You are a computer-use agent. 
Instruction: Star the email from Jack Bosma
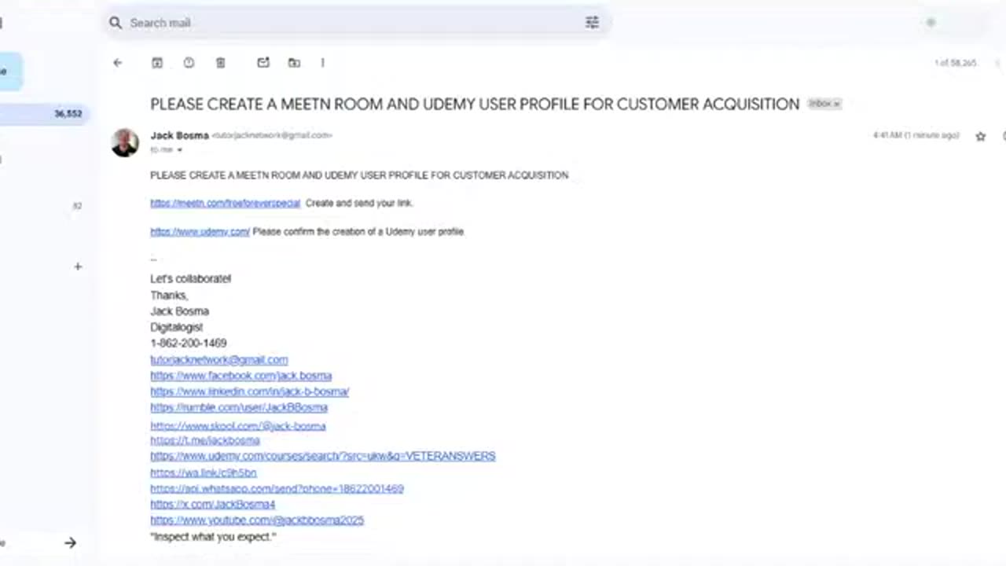coord(980,136)
